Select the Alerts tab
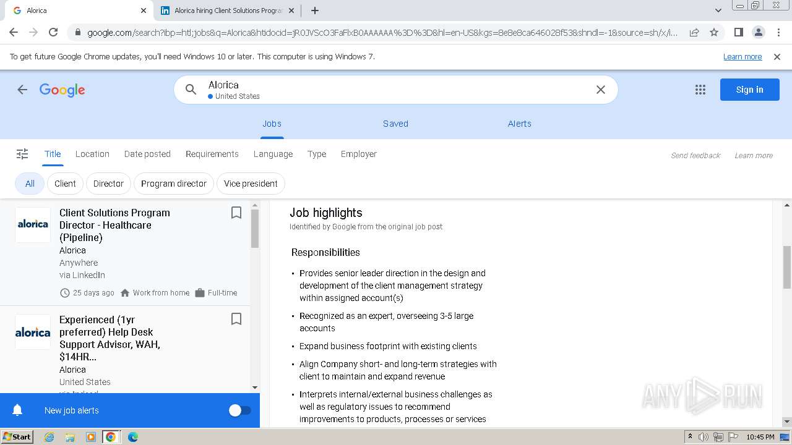This screenshot has height=445, width=792. point(520,124)
